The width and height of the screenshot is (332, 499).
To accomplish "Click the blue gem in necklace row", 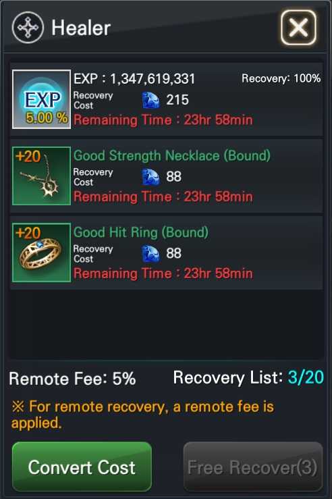I will (x=150, y=177).
